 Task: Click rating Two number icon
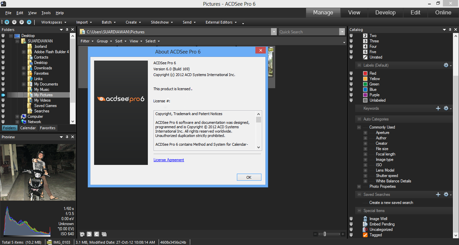pos(365,36)
